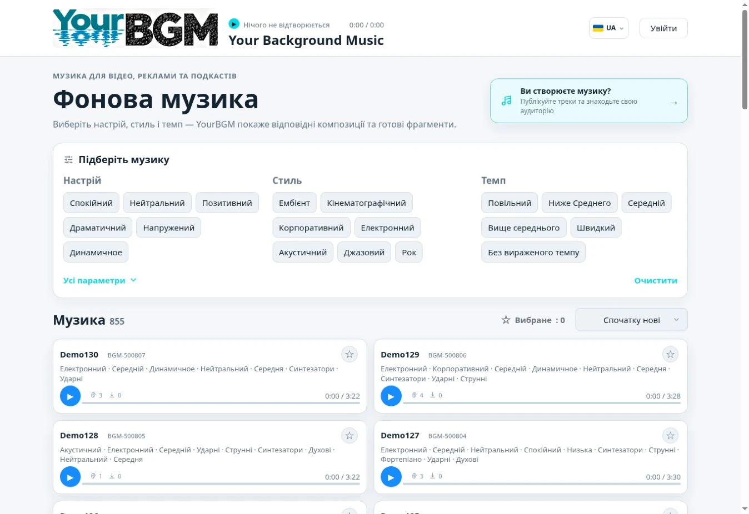Play the Demo129 track
This screenshot has height=514, width=749.
391,396
